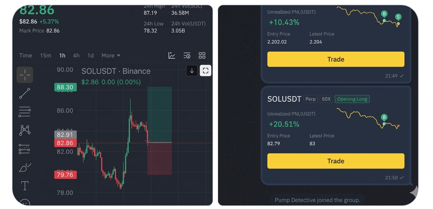Select the crosshair cursor tool
433x209 pixels.
(25, 75)
